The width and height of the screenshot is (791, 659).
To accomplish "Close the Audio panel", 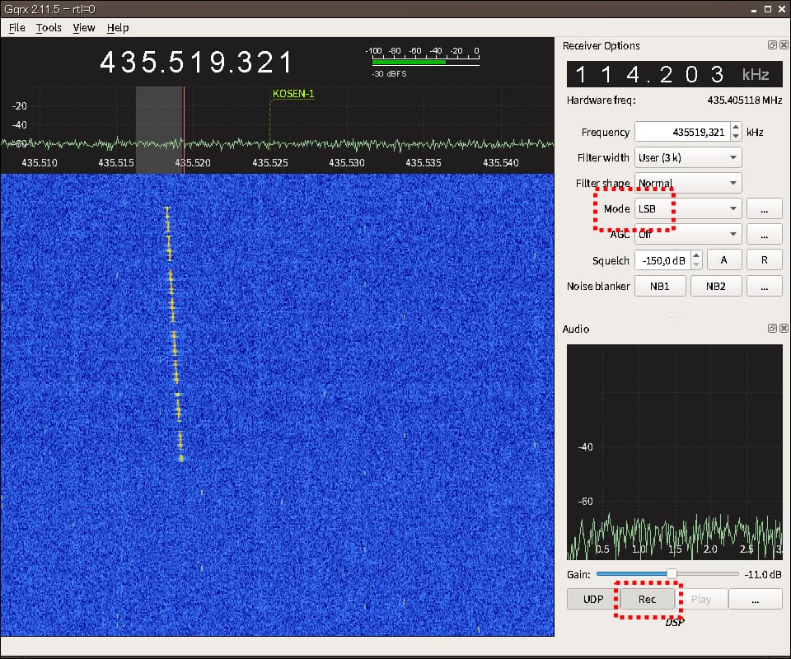I will click(782, 329).
